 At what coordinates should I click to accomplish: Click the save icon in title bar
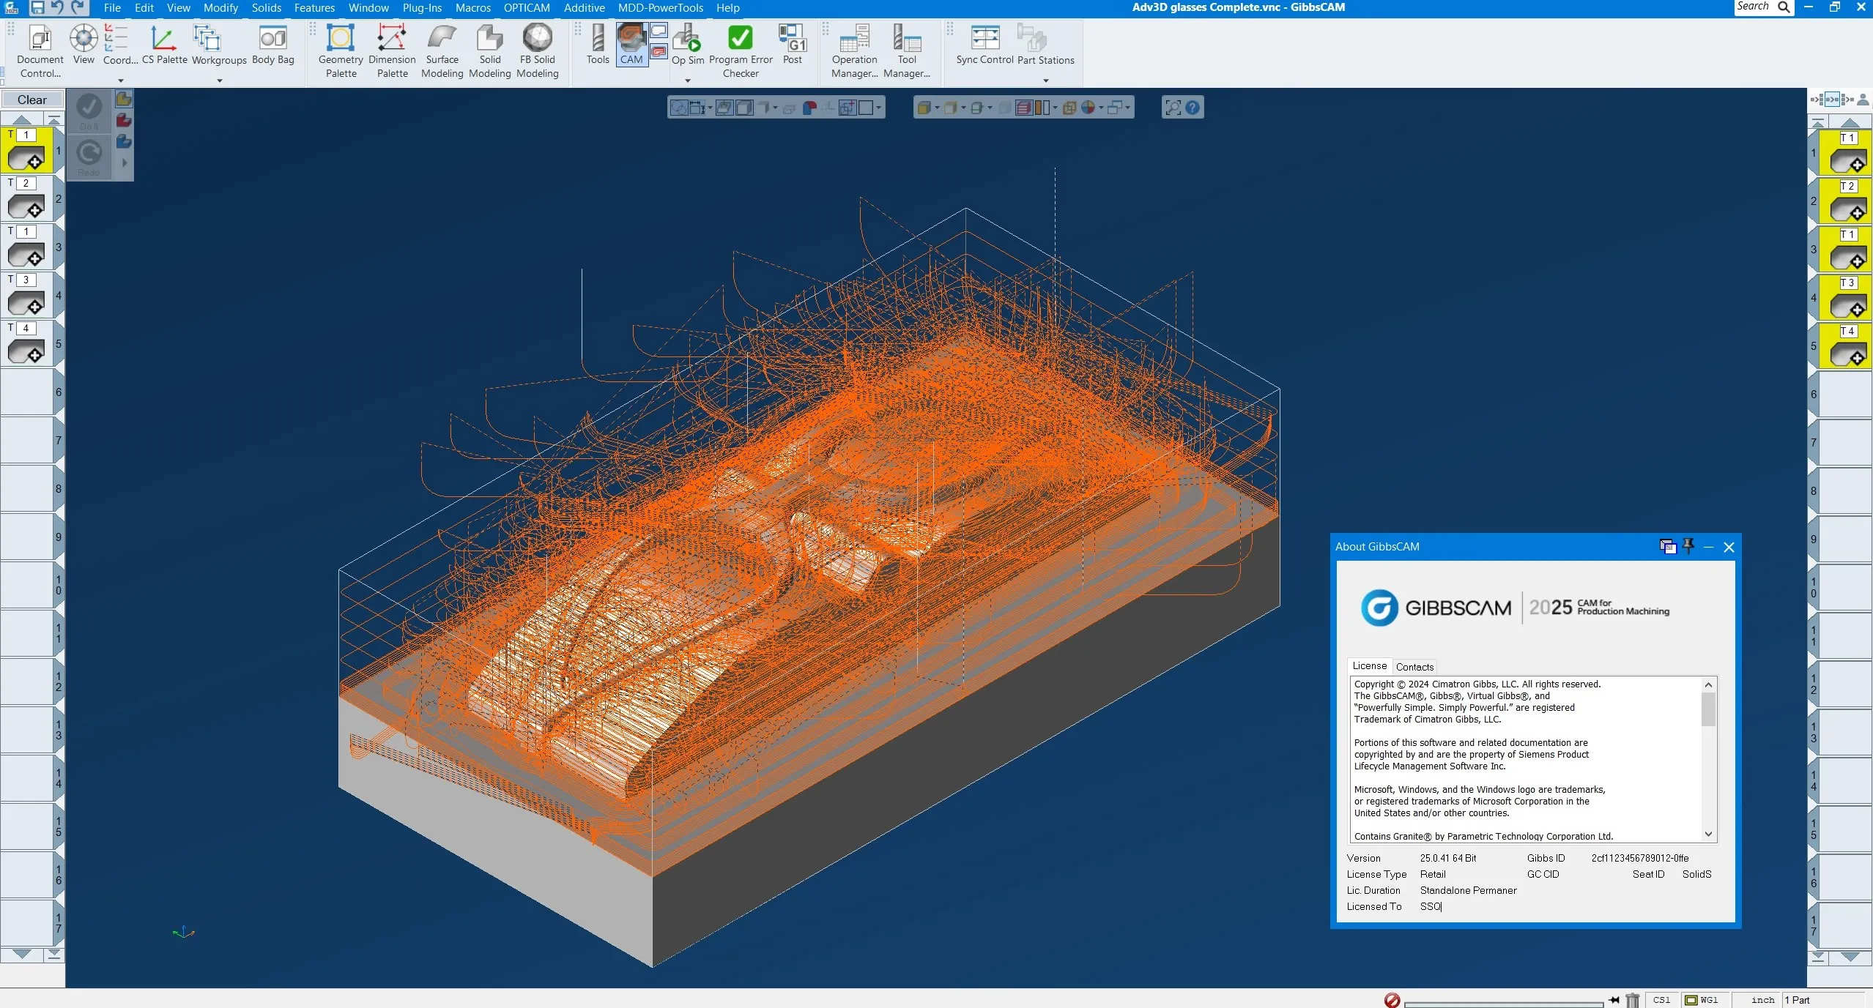coord(37,8)
